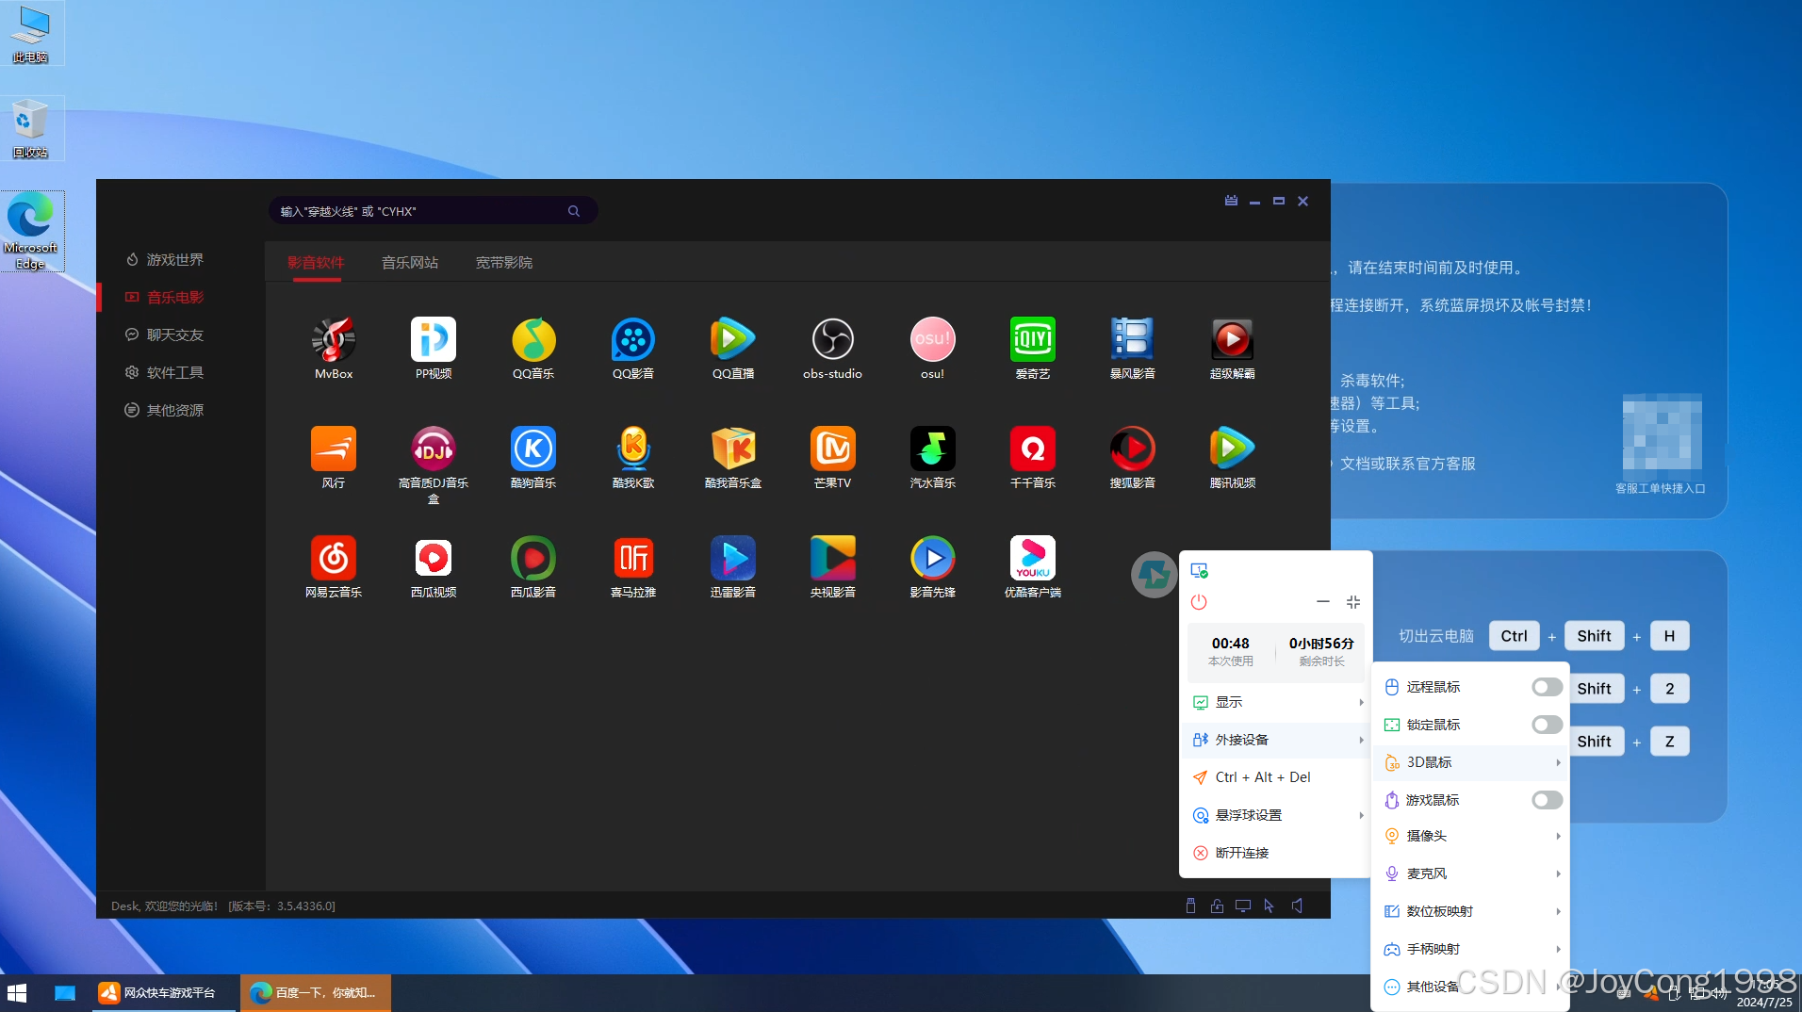Open 喜马拉雅 app
The height and width of the screenshot is (1012, 1802).
pos(633,566)
